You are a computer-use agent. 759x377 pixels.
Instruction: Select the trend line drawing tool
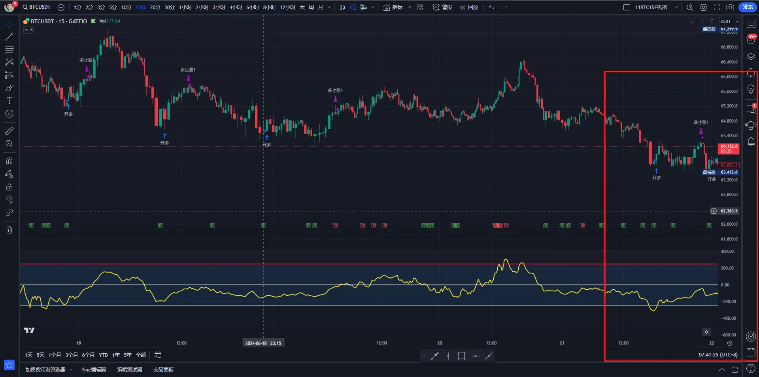(9, 37)
